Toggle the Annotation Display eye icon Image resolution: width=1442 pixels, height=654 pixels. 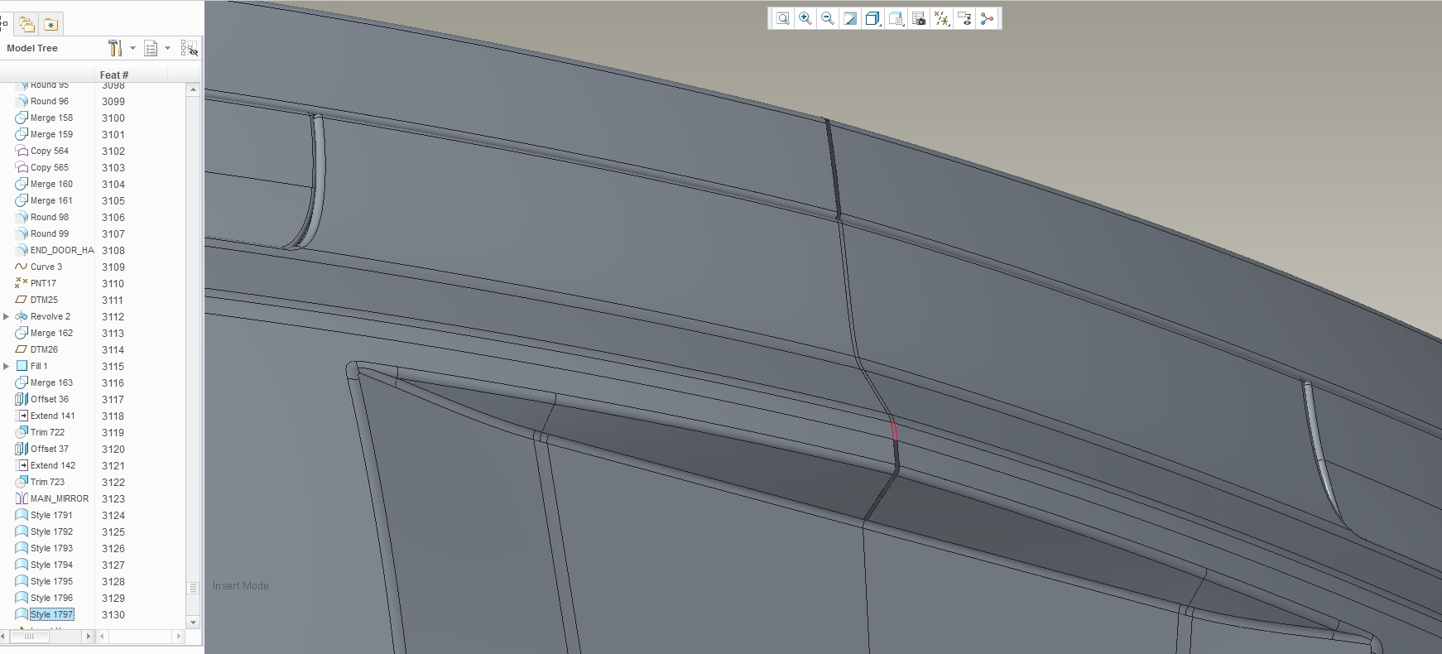(964, 18)
